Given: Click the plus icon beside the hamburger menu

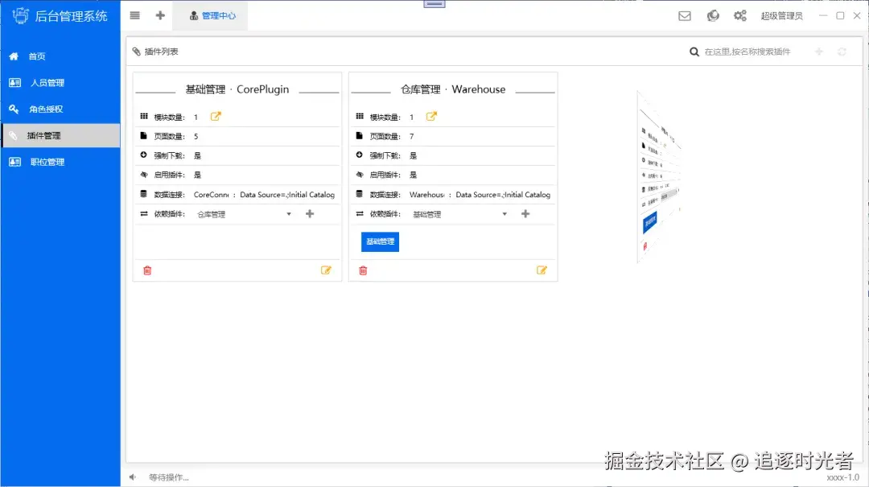Looking at the screenshot, I should [160, 15].
